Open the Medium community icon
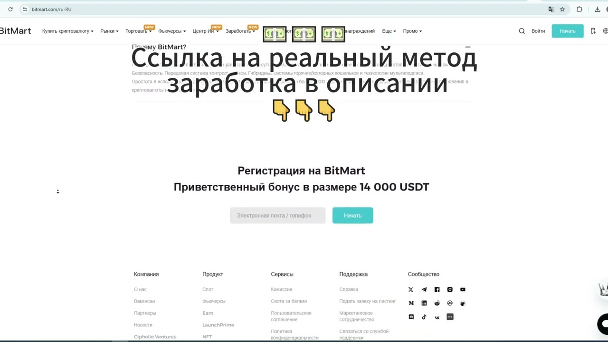608x342 pixels. click(411, 303)
